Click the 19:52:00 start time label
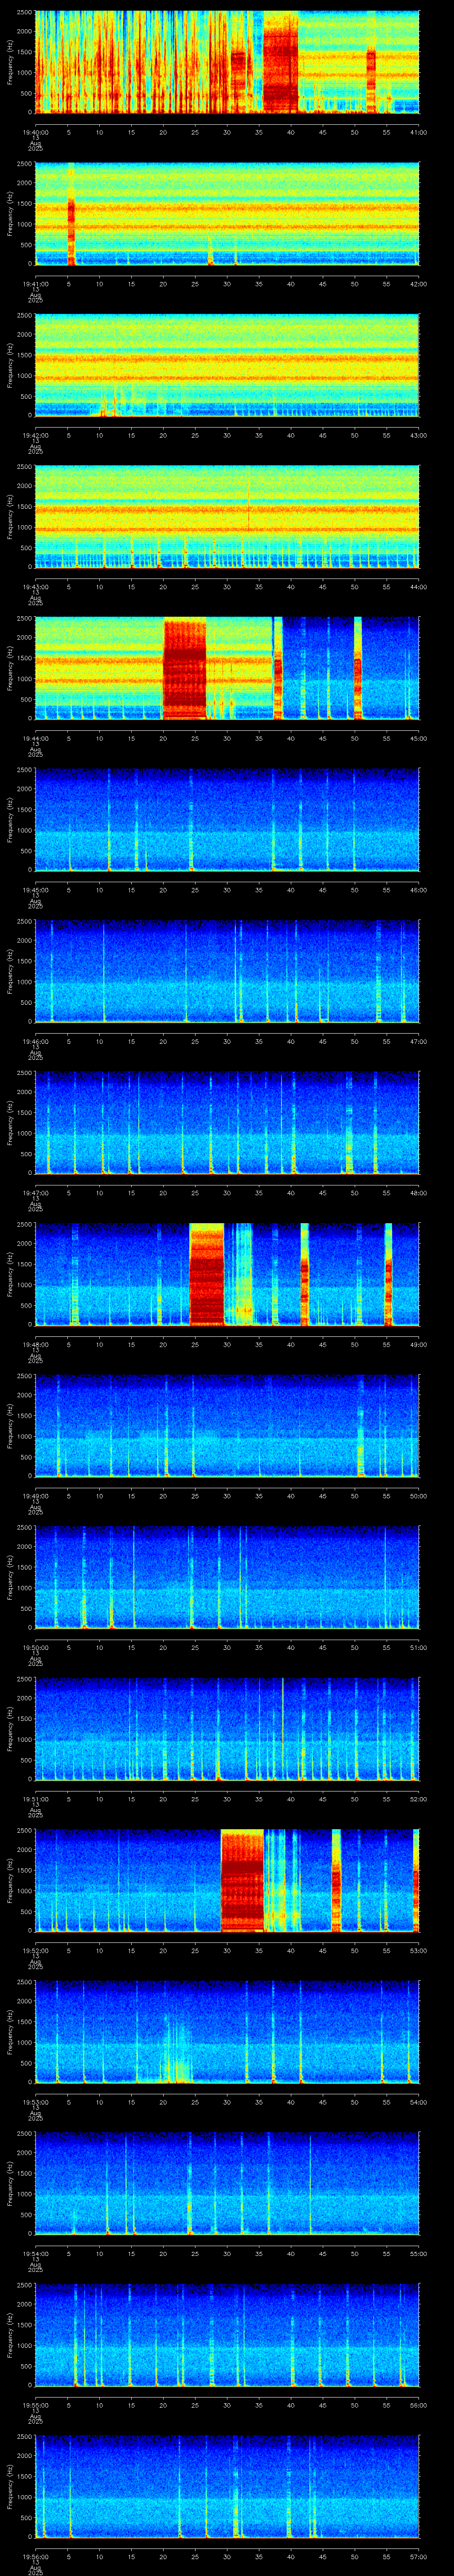The width and height of the screenshot is (454, 2576). click(35, 1951)
